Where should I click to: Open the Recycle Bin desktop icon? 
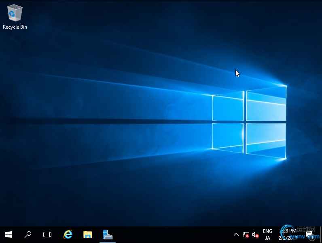pos(15,17)
